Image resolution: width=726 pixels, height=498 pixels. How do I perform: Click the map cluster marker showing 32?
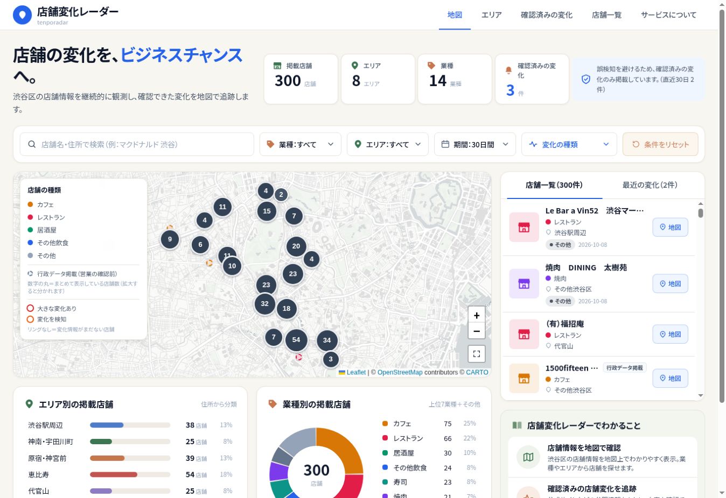pos(265,304)
